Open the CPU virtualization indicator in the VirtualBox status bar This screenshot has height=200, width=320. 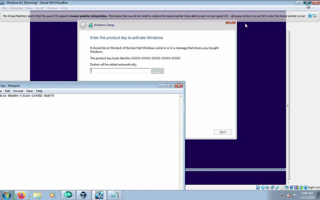pyautogui.click(x=296, y=187)
